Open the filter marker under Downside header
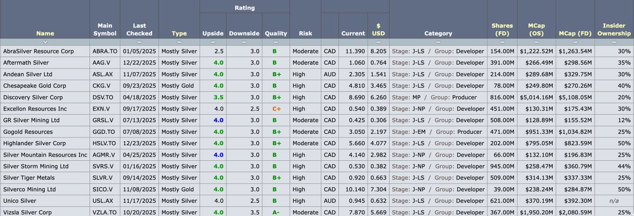Viewport: 634px width, 216px height. [244, 41]
